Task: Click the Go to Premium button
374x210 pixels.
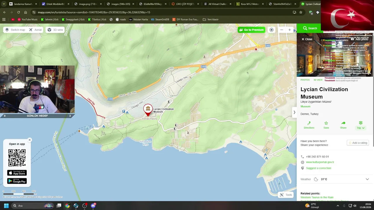Action: pyautogui.click(x=251, y=30)
